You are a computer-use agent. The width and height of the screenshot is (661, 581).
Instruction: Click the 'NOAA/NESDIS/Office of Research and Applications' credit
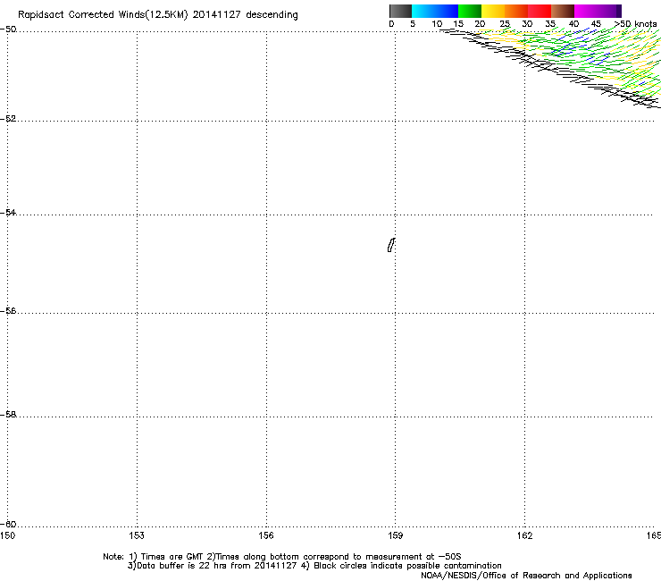pos(526,576)
